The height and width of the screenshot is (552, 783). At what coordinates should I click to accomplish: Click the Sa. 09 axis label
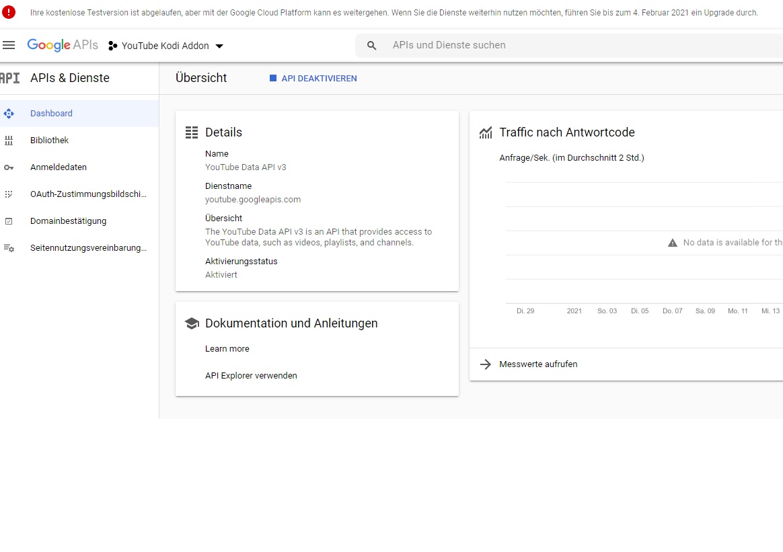pos(705,311)
